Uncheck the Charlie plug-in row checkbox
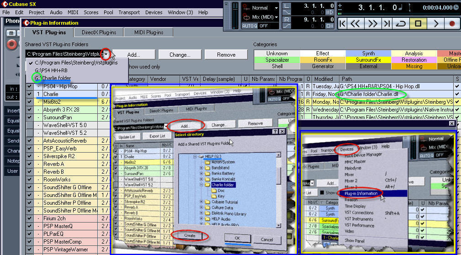Viewport: 461px width, 255px height. (x=29, y=94)
